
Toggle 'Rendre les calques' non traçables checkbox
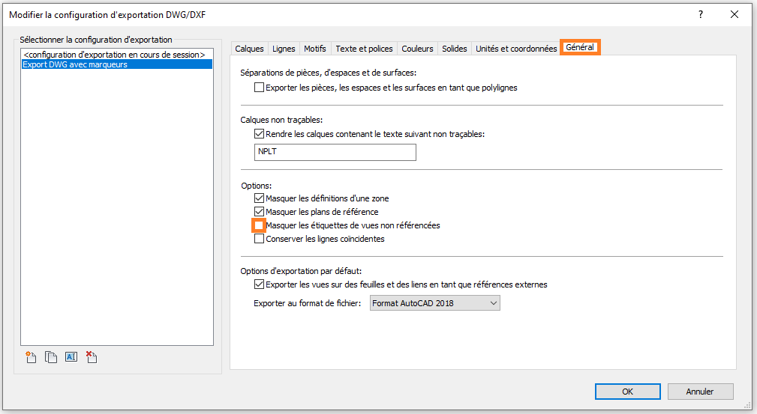tap(260, 134)
